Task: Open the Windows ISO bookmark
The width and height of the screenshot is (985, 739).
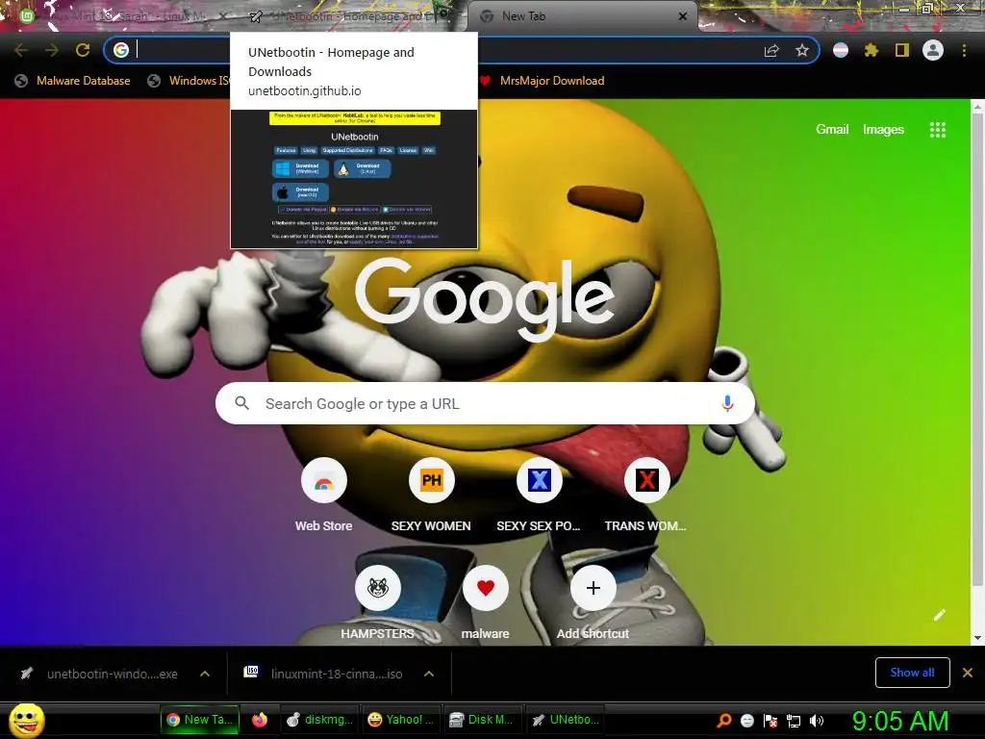Action: (x=189, y=81)
